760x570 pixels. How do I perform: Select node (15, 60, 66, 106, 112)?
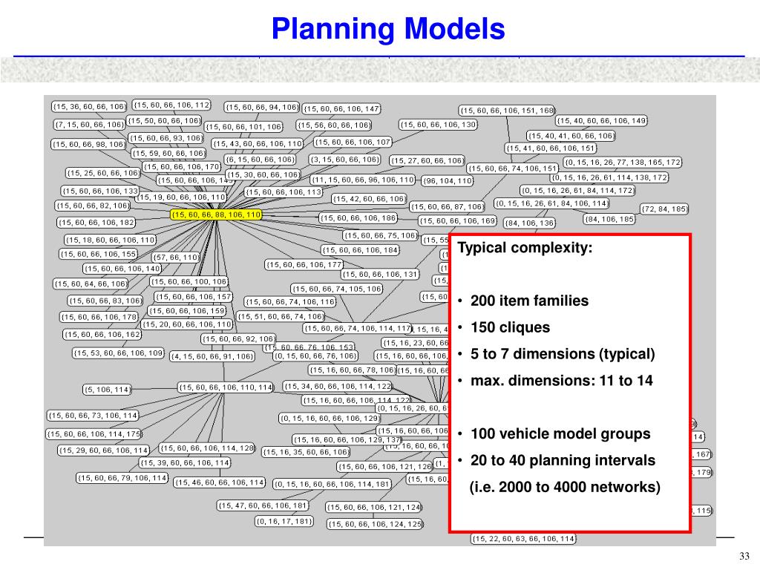pyautogui.click(x=171, y=105)
